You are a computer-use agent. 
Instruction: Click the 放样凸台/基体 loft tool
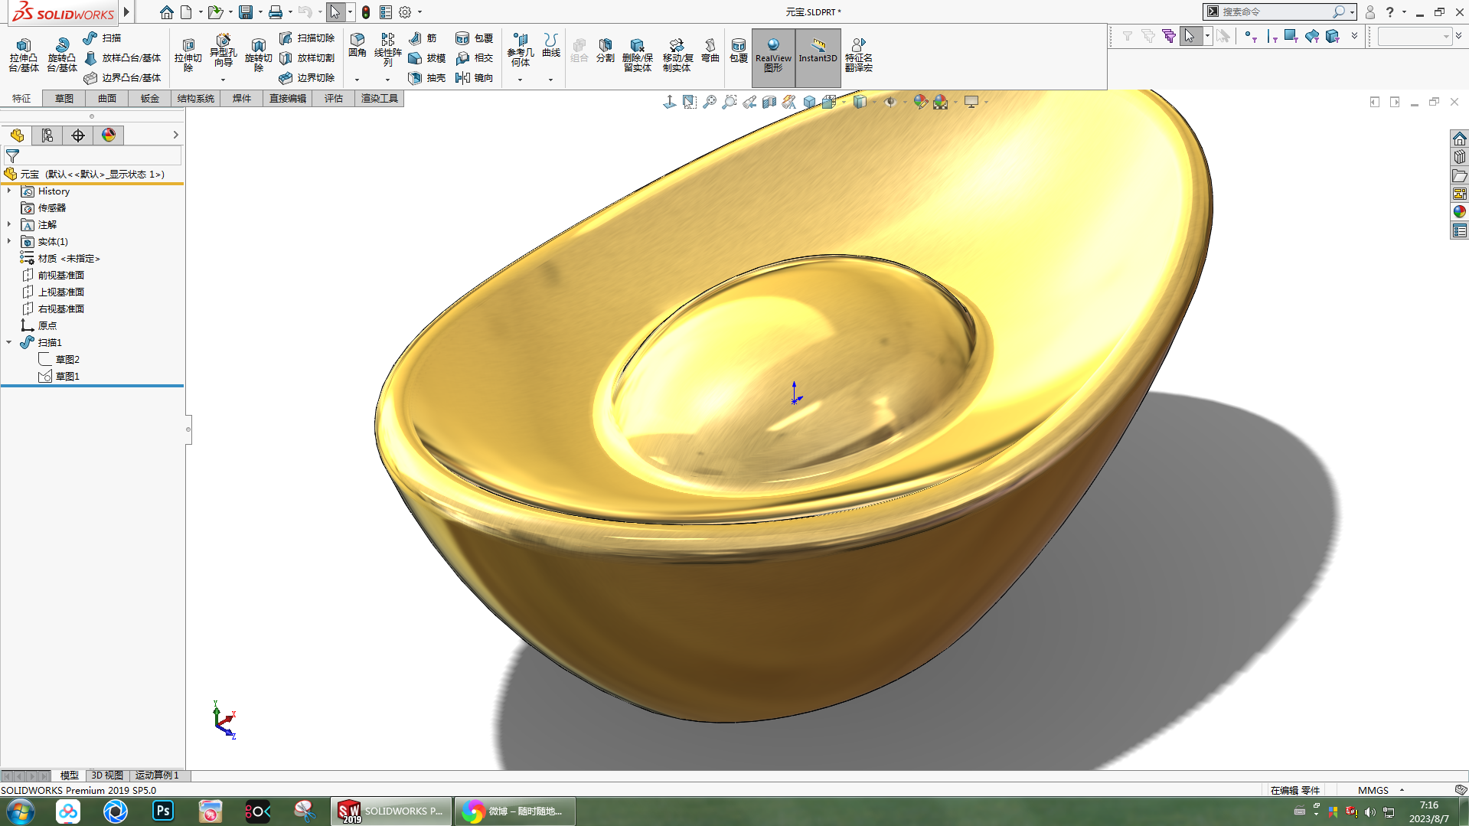point(122,57)
